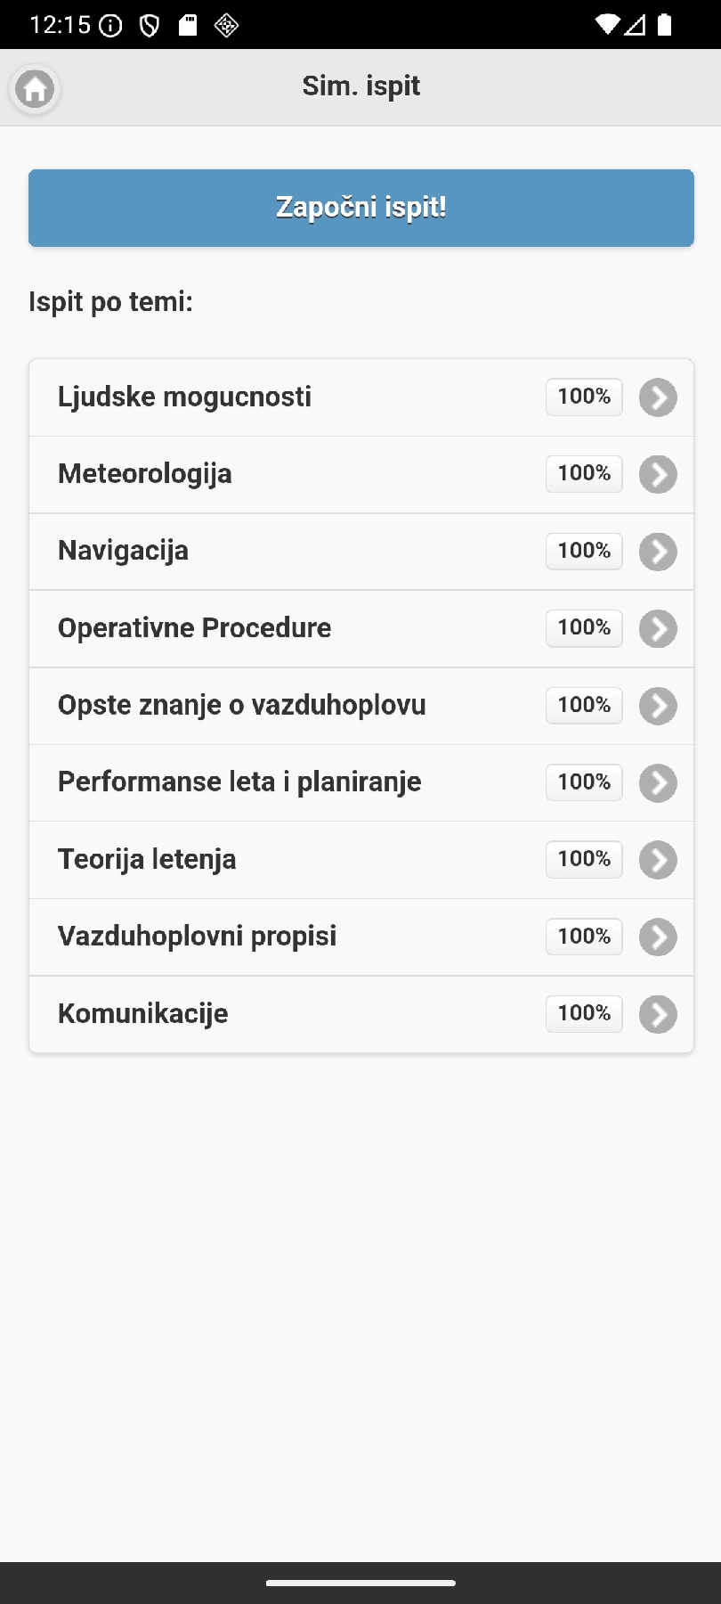Tap the home icon in header

(x=35, y=89)
